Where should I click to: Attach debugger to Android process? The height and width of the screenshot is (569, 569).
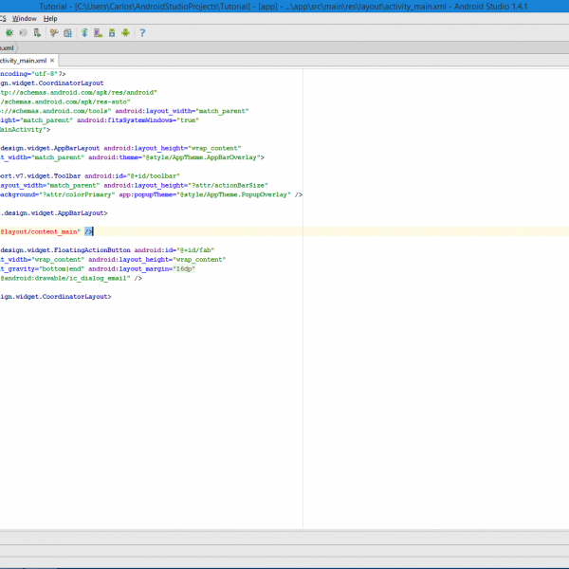[x=38, y=32]
